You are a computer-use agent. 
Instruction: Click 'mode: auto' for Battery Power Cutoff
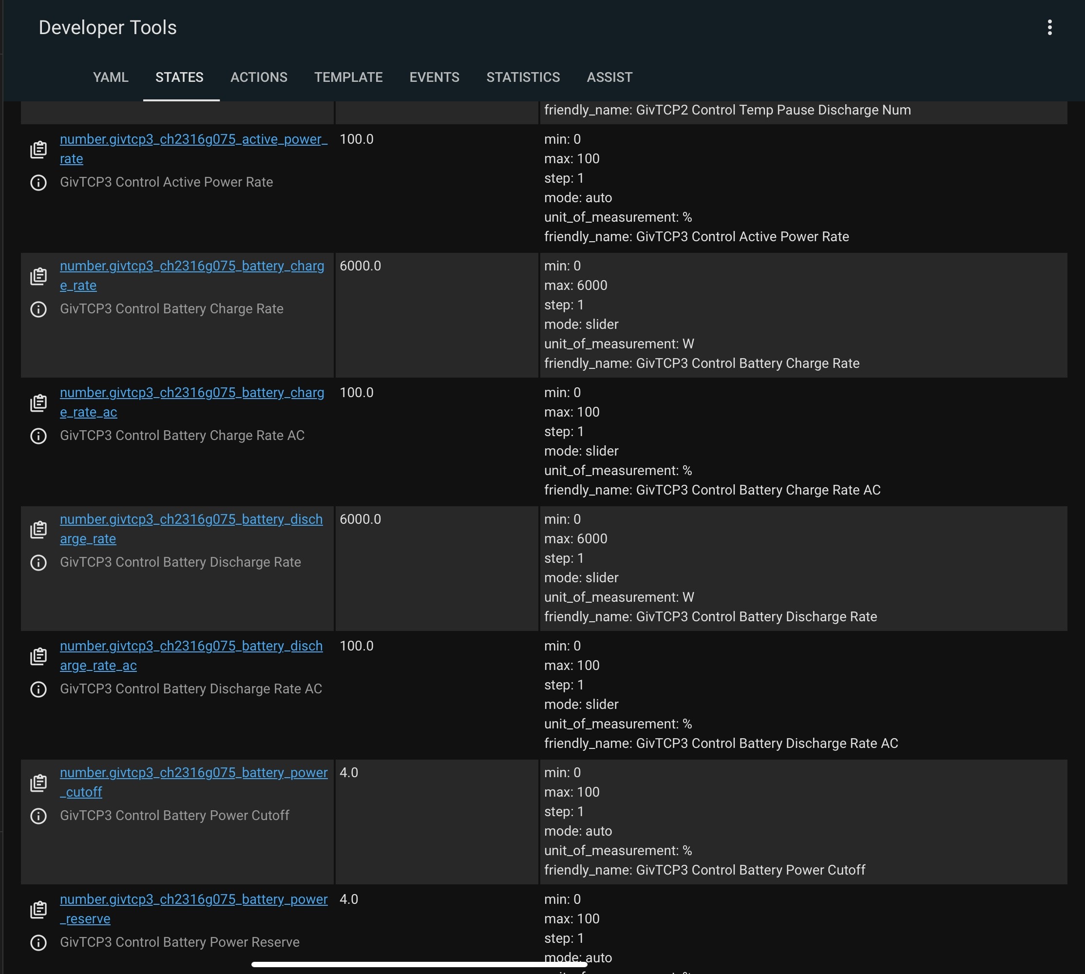(578, 832)
